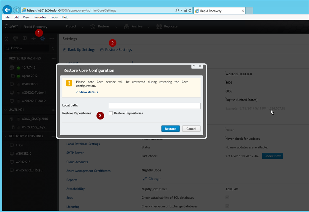Screen dimensions: 309x212
Task: Click the Restore Settings link
Action: tap(119, 50)
